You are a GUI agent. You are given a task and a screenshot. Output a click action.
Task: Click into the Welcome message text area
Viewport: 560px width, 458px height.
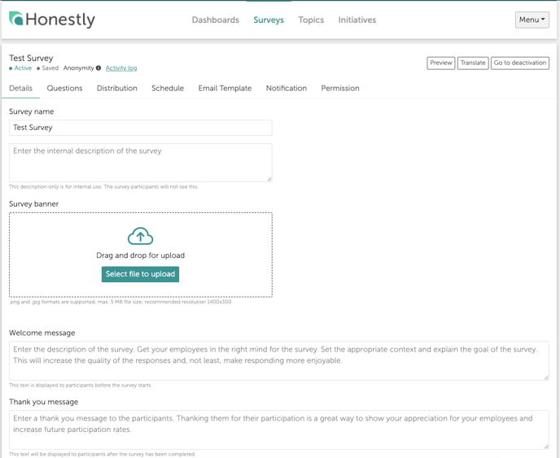tap(279, 360)
